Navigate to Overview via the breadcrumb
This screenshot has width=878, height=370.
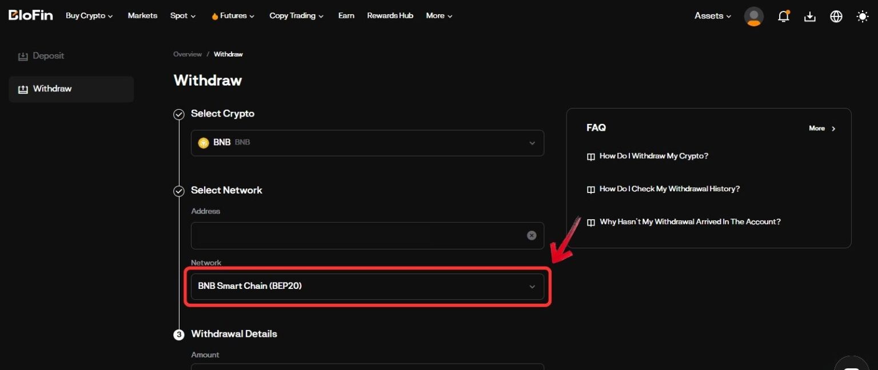tap(187, 54)
